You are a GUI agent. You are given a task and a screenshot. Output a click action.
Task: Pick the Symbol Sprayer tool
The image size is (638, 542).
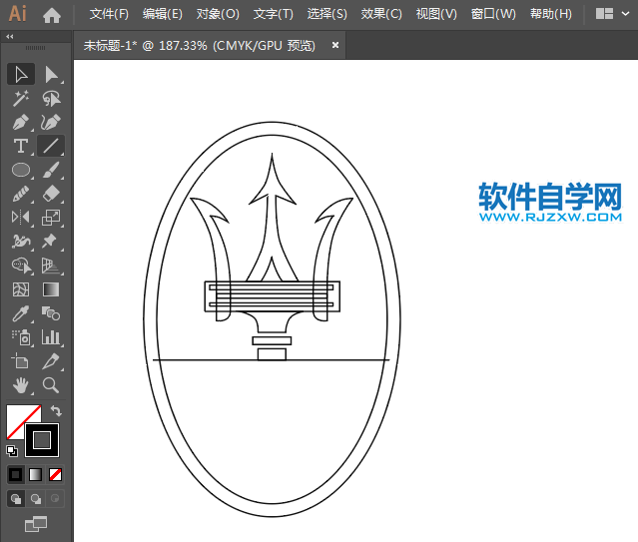(x=21, y=337)
